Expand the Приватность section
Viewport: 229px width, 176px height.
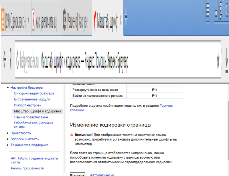(x=8, y=133)
